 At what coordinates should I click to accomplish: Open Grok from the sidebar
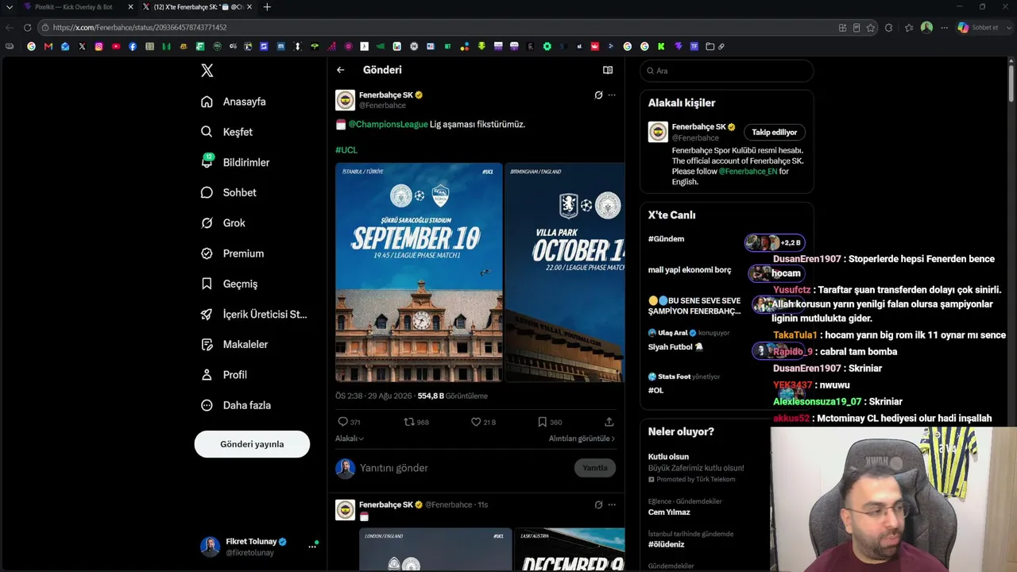(x=223, y=223)
